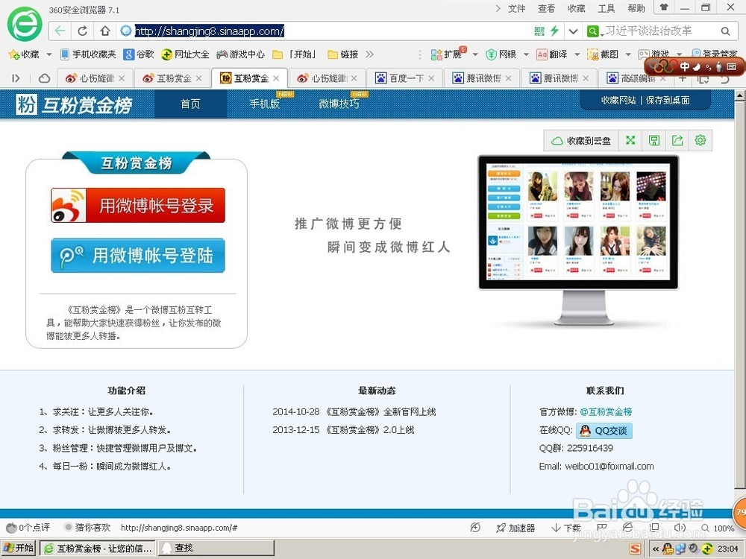Expand the 截图 dropdown arrow

(x=628, y=54)
